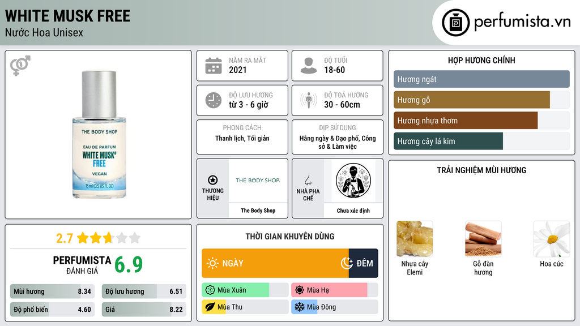
Task: Click the age range value 18-60
Action: tap(334, 70)
